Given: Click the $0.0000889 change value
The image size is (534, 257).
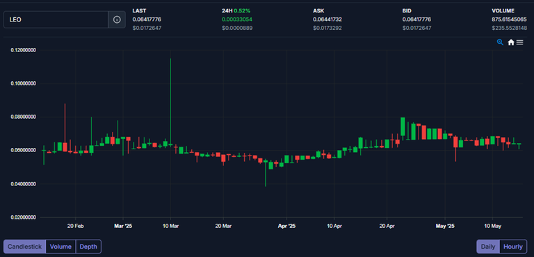Looking at the screenshot, I should tap(237, 28).
